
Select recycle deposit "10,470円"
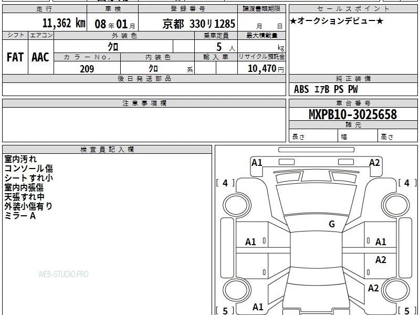click(x=266, y=69)
